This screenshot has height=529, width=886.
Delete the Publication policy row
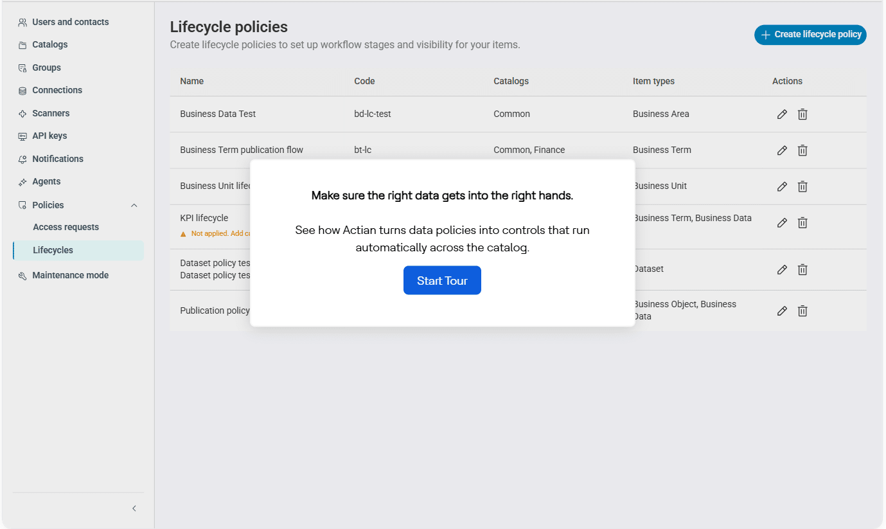click(x=802, y=311)
